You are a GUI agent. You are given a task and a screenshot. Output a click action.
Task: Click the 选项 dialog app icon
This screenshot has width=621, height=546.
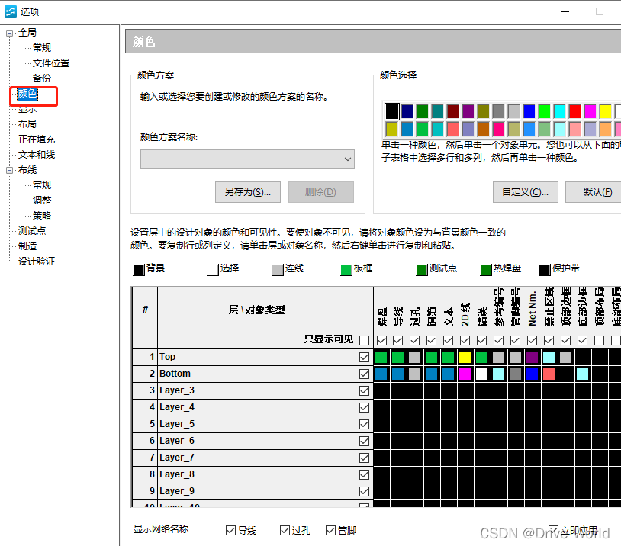[11, 11]
